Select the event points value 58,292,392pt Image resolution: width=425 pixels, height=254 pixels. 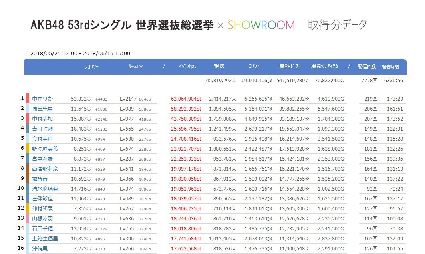(x=186, y=109)
